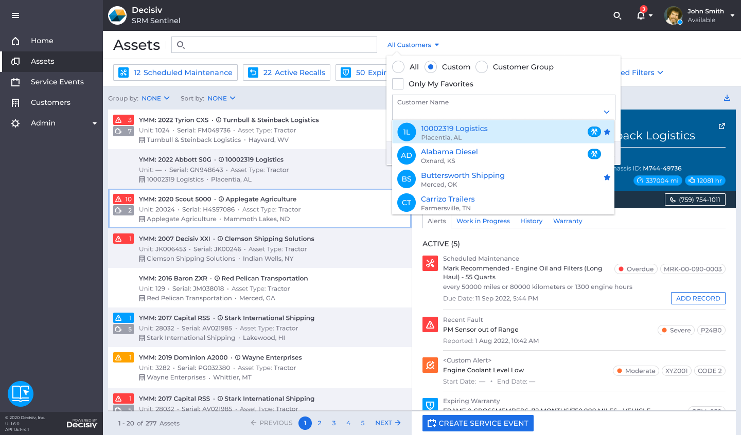Click 337004 mi odometer chip

pos(658,180)
